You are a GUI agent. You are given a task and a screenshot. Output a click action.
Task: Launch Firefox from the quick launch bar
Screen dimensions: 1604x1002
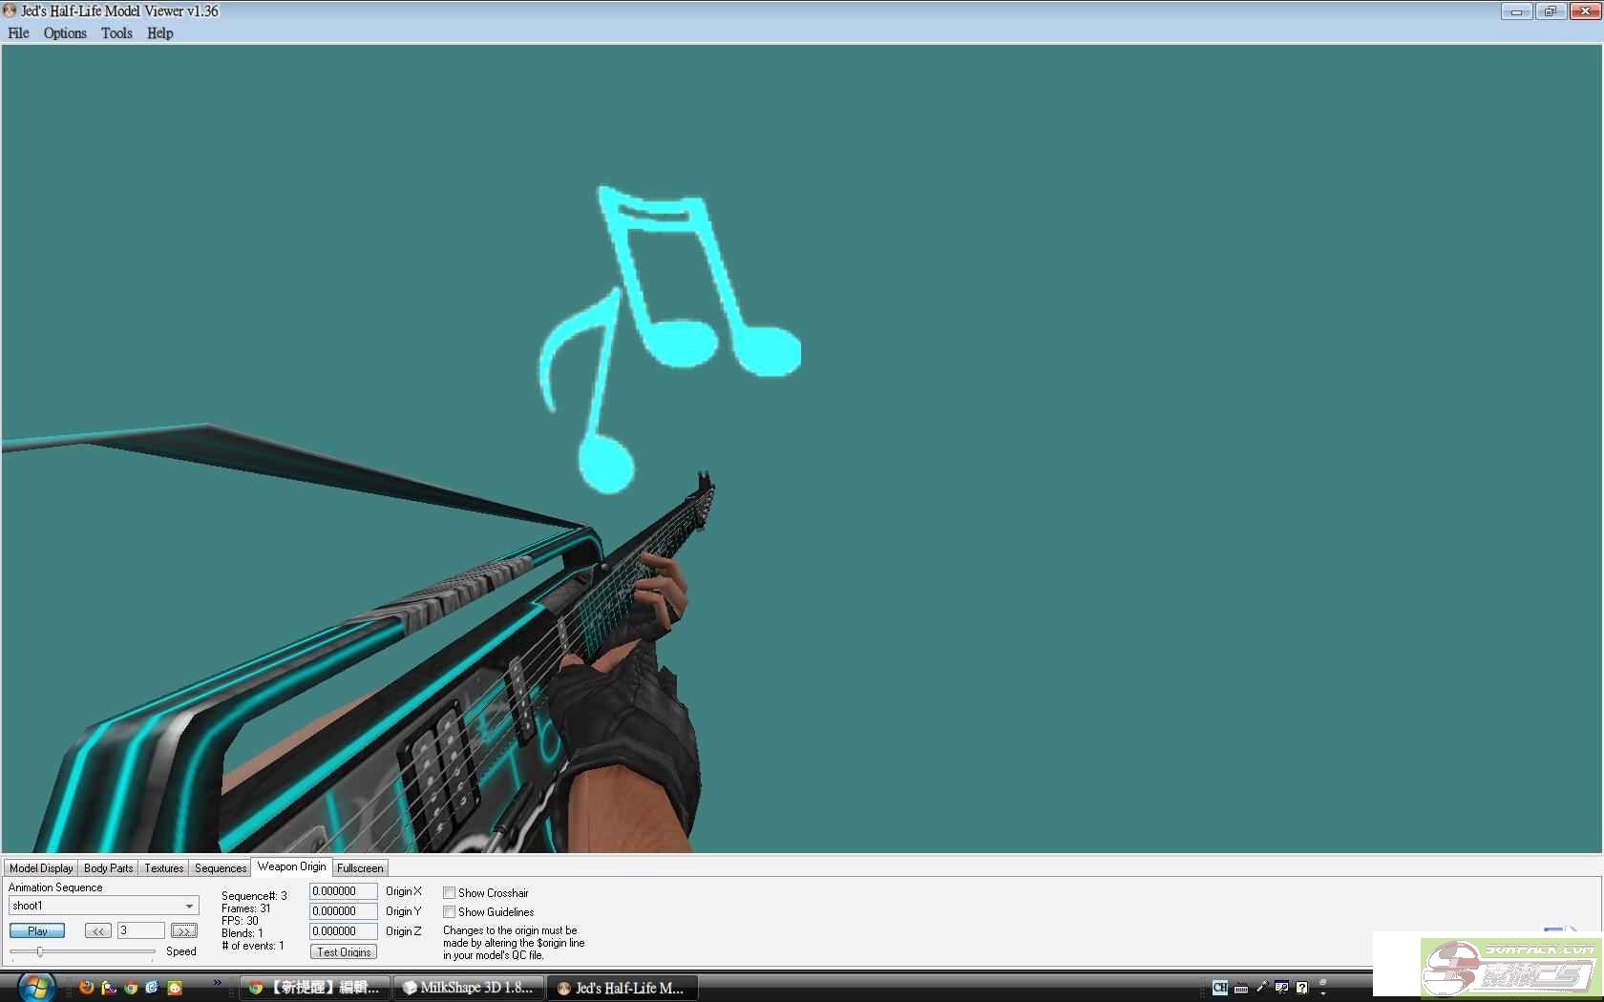click(x=87, y=988)
